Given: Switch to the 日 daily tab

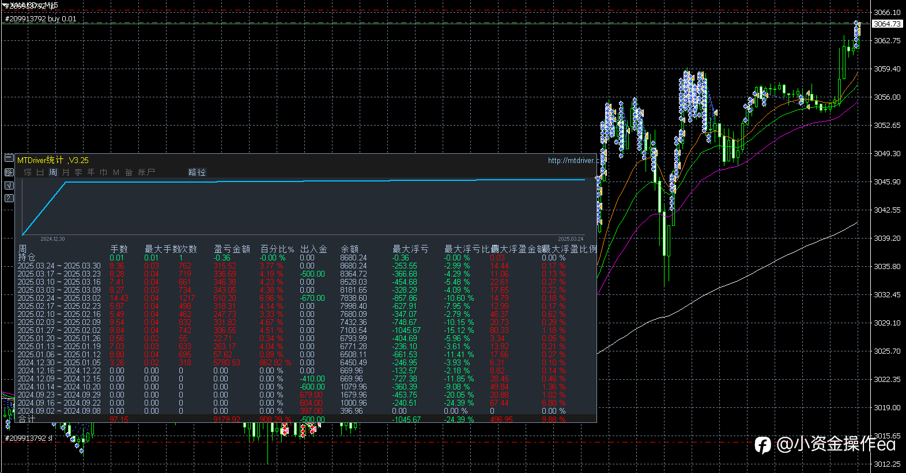Looking at the screenshot, I should point(40,172).
